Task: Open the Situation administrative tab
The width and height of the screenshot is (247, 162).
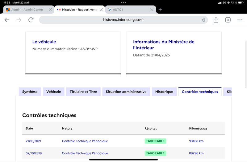Action: tap(126, 92)
